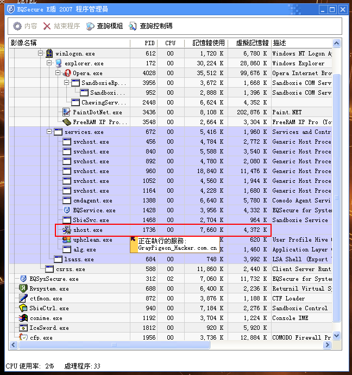The image size is (352, 375).
Task: Select svchost.exe row with PID 892
Action: click(171, 161)
